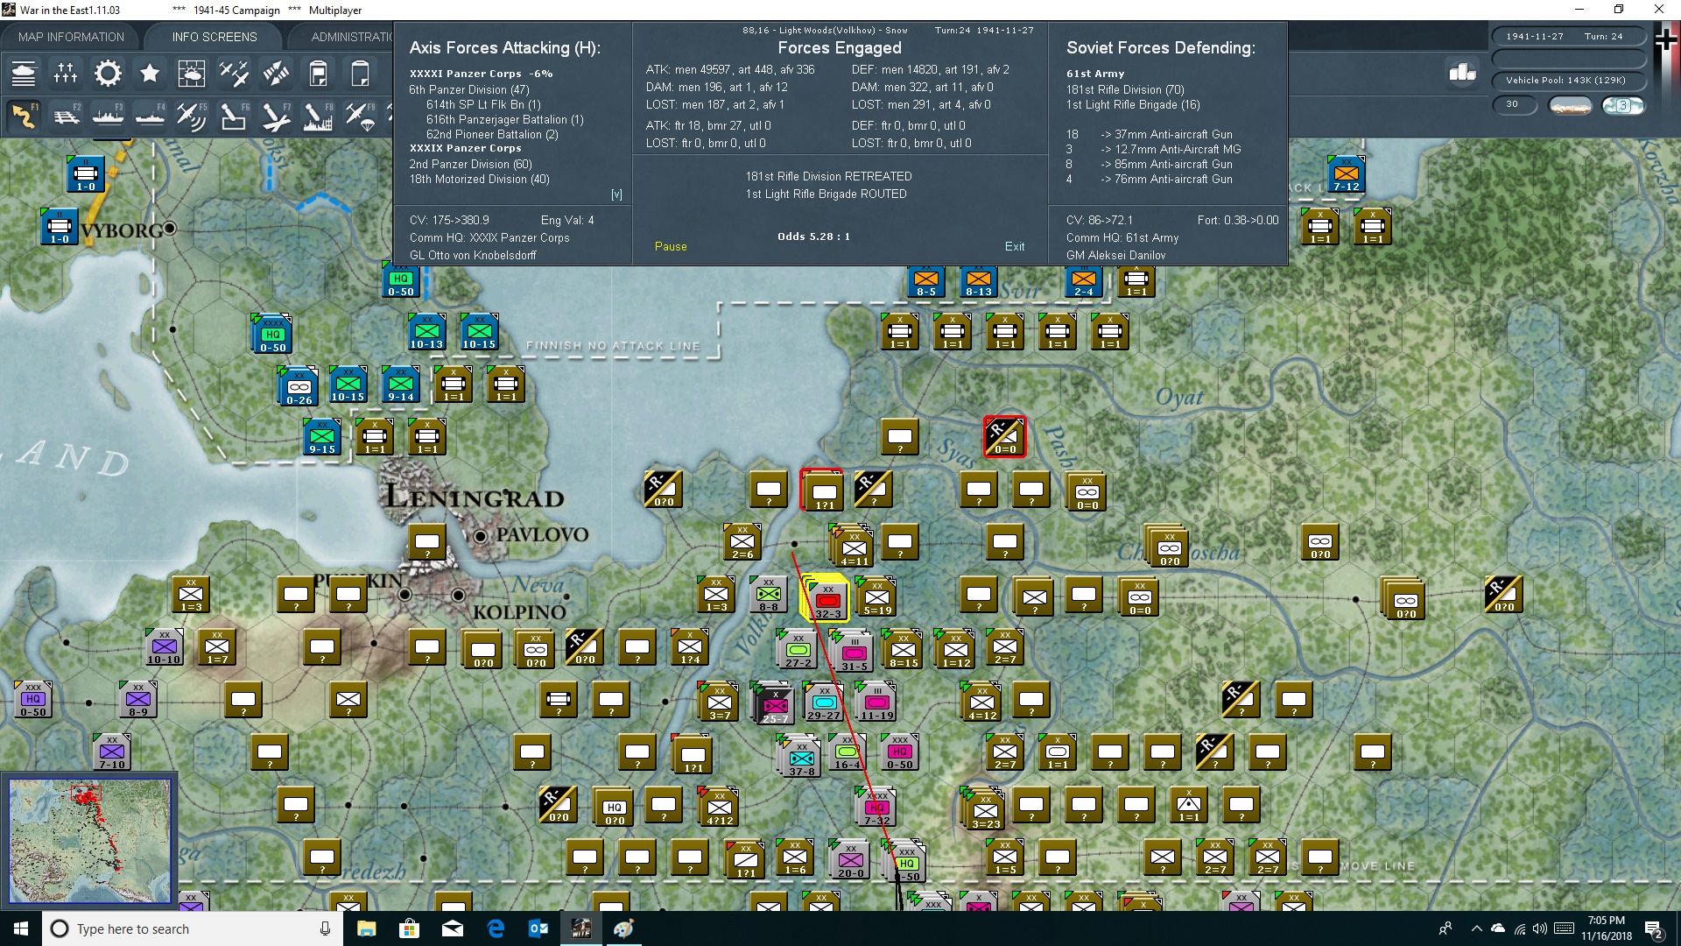Click the taskbar search box
This screenshot has width=1681, height=946.
click(193, 928)
